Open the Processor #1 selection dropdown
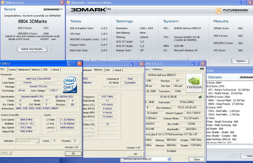 pyautogui.click(x=37, y=141)
